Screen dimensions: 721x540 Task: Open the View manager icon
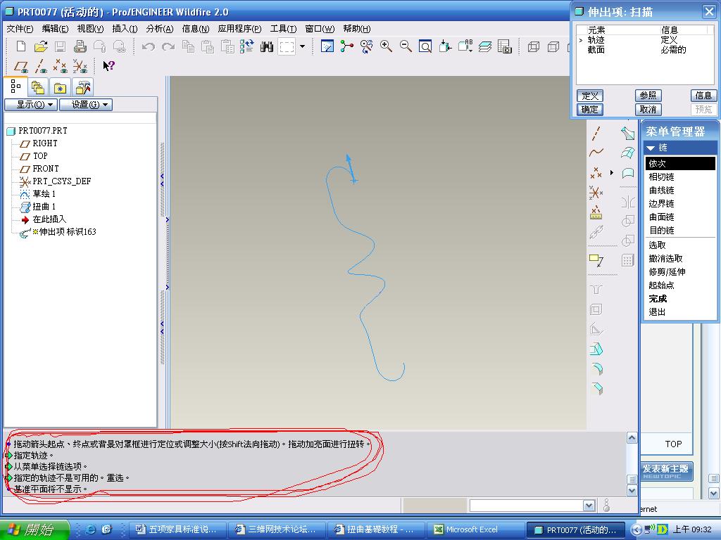505,46
